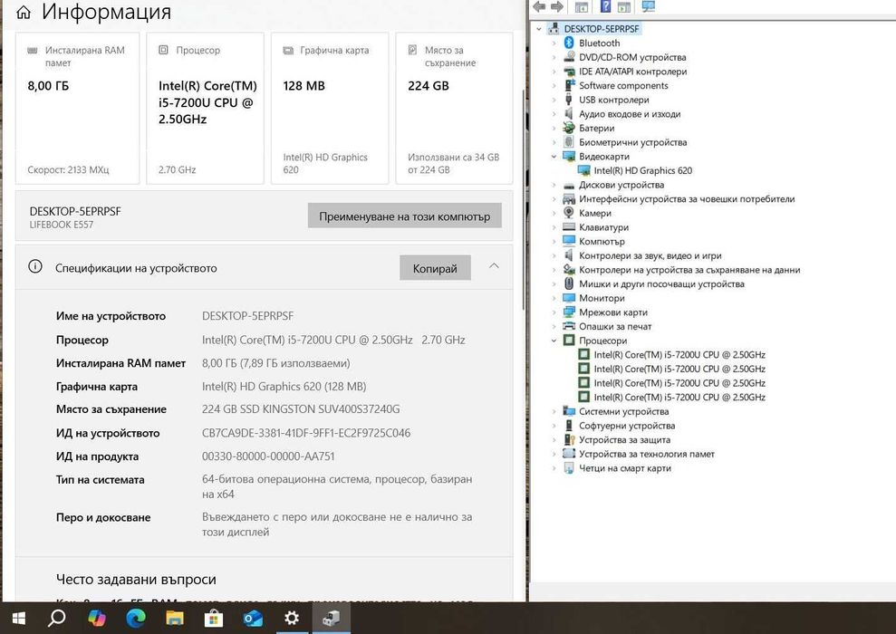Click the action pane toolbar icon right of Help
This screenshot has height=634, width=896.
(624, 7)
